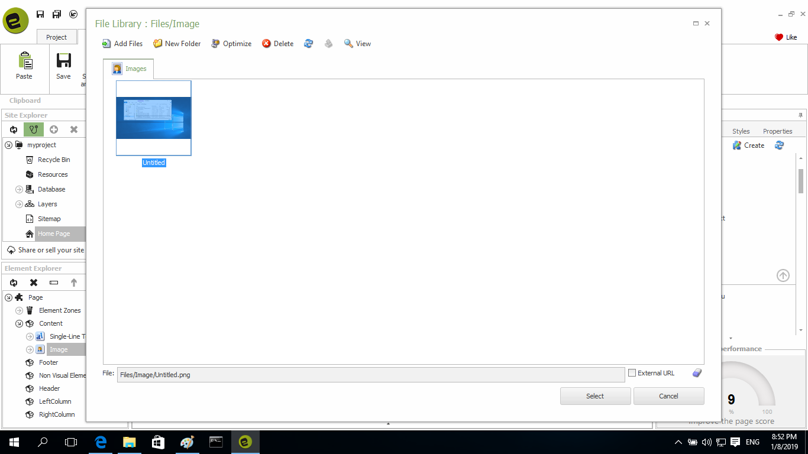Expand the Layers node in Site Explorer
The image size is (808, 454).
pyautogui.click(x=19, y=204)
